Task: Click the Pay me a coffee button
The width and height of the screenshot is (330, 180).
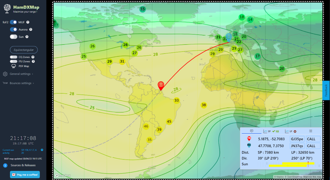Action: point(25,175)
